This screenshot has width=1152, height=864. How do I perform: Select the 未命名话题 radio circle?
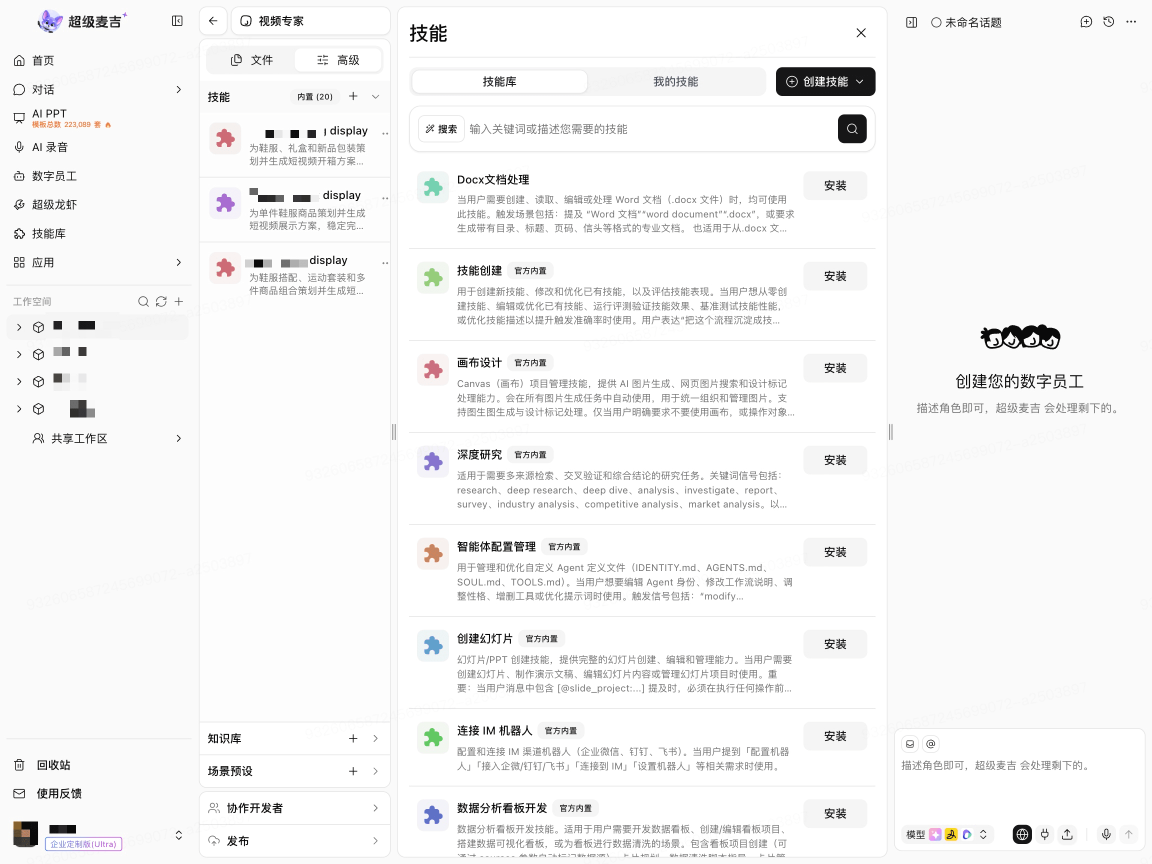936,22
